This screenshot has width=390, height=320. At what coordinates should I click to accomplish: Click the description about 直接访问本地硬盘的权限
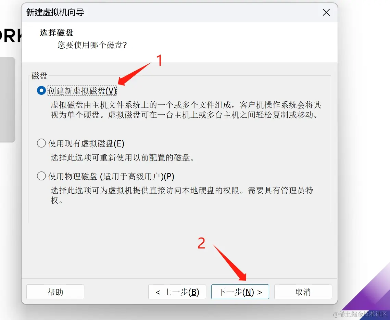pos(182,195)
